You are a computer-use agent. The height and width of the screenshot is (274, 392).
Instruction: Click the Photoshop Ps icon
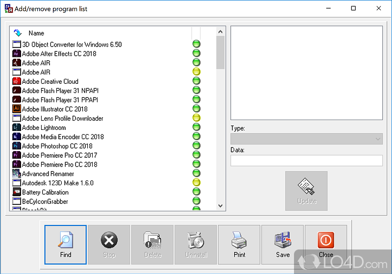17,146
